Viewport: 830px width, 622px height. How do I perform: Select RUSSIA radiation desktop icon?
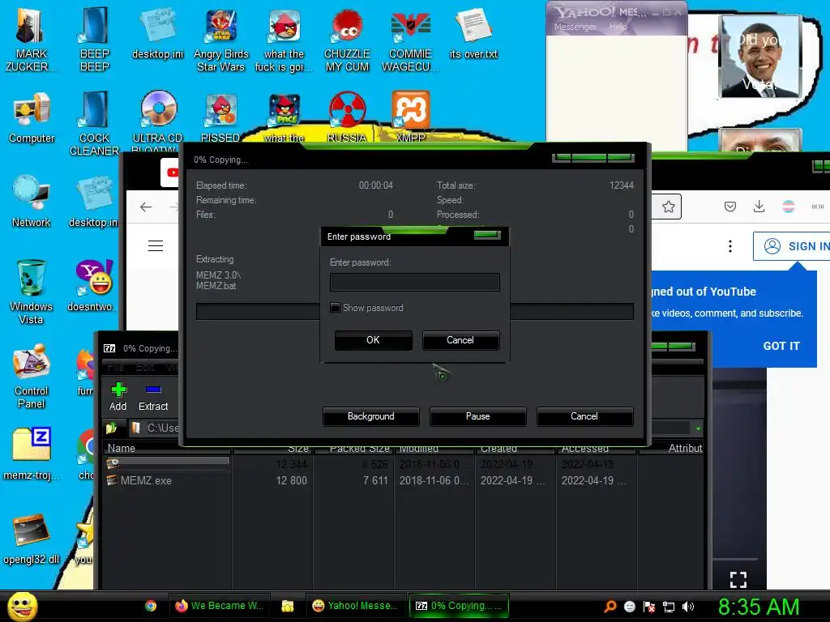coord(347,117)
